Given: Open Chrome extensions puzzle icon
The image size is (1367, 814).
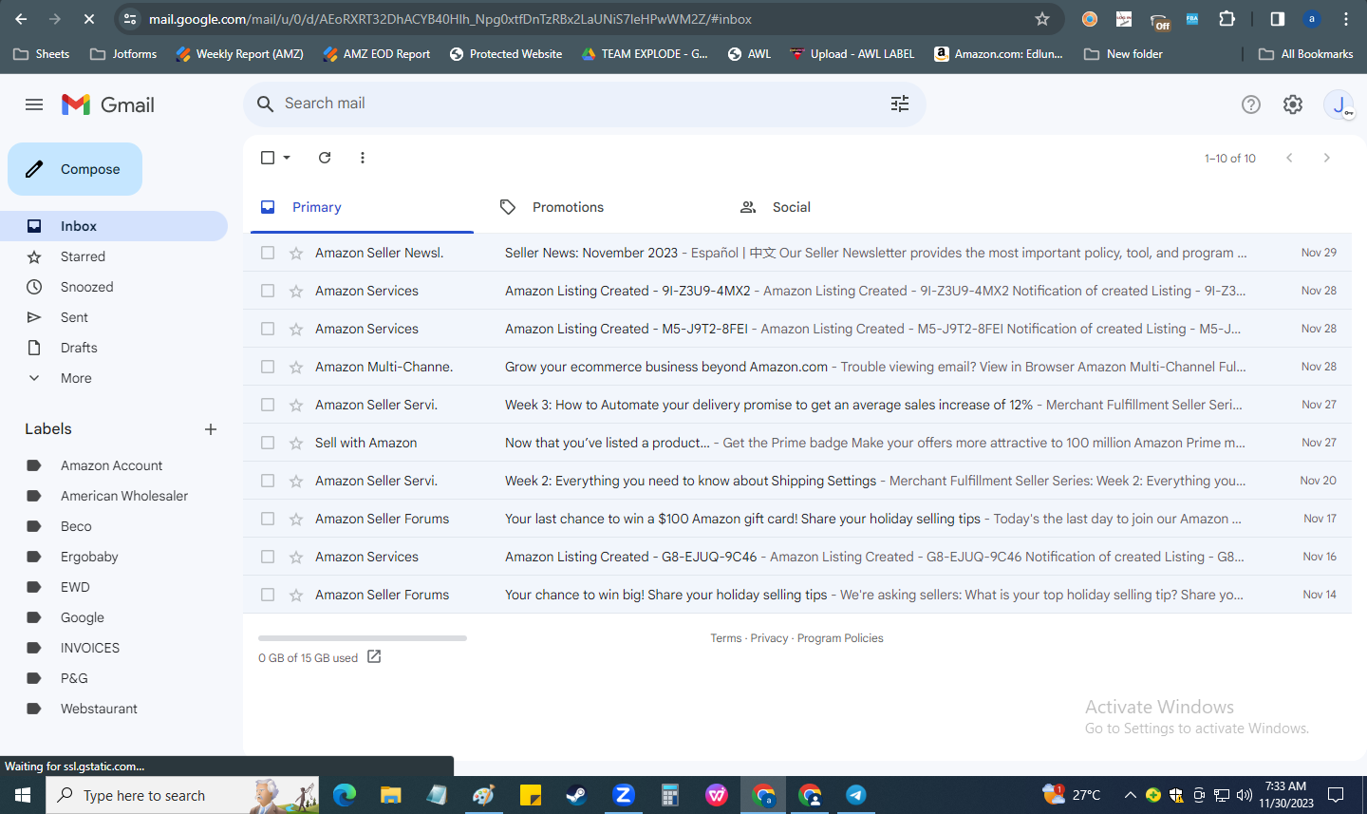Looking at the screenshot, I should coord(1227,19).
